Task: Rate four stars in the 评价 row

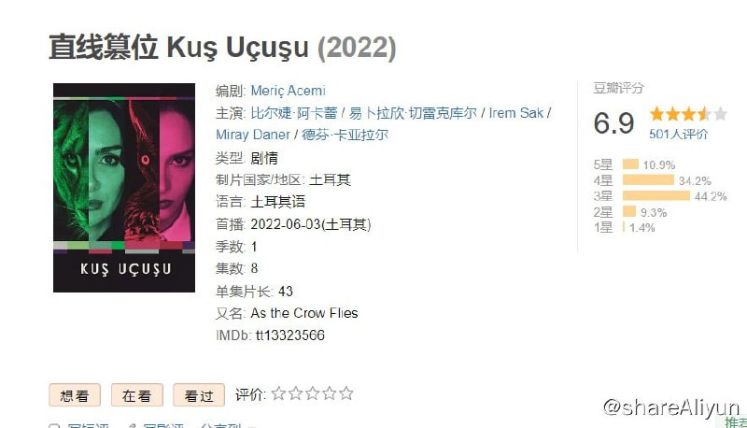Action: pyautogui.click(x=330, y=393)
